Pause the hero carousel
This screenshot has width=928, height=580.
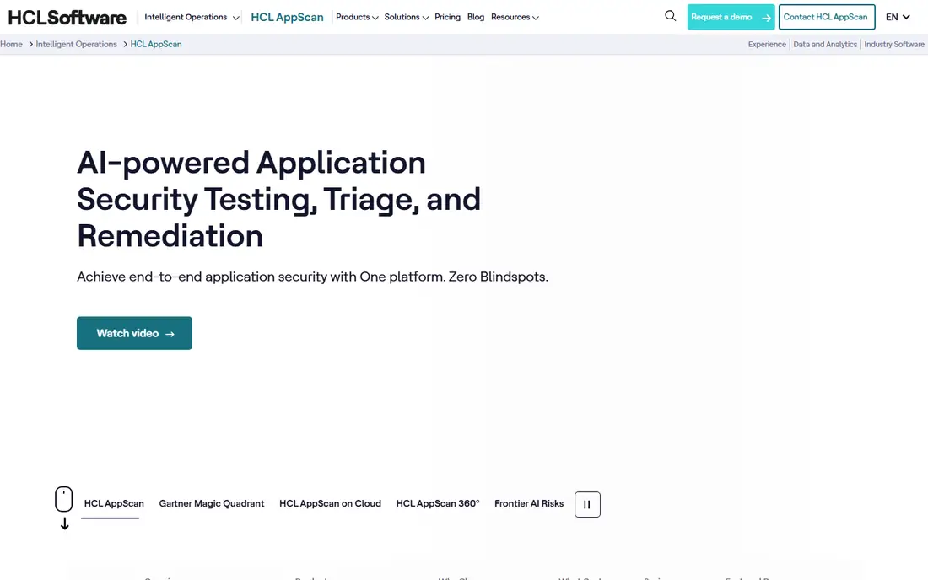coord(587,504)
